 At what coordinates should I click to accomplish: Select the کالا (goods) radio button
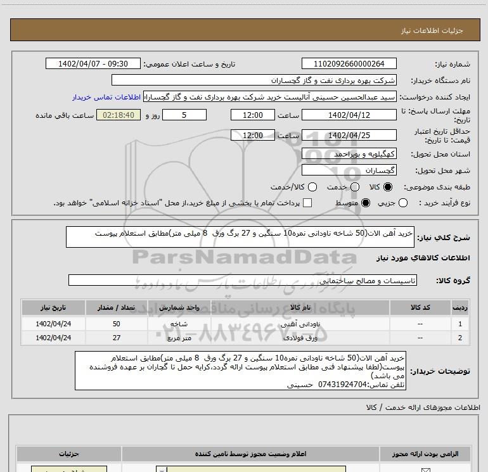tap(388, 187)
